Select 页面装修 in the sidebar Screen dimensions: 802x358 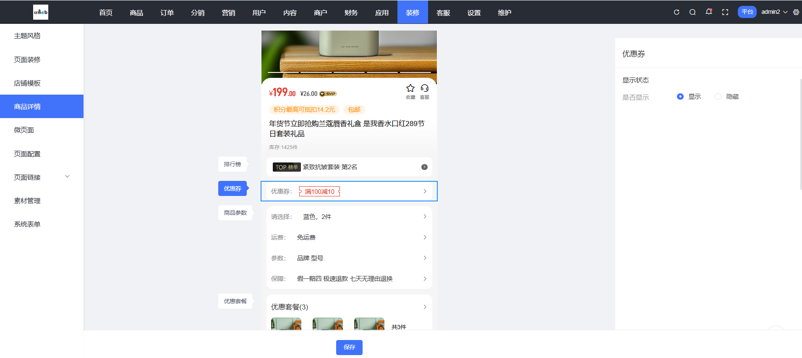27,59
